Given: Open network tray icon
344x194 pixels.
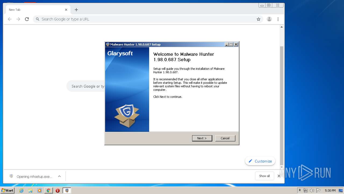Looking at the screenshot, I should (x=306, y=190).
